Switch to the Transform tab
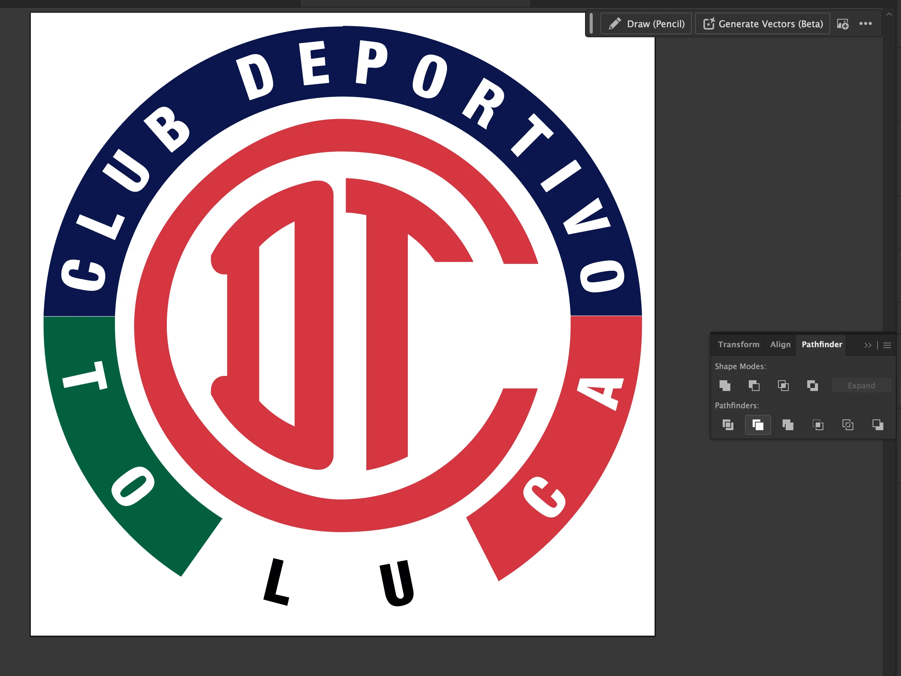 [738, 344]
